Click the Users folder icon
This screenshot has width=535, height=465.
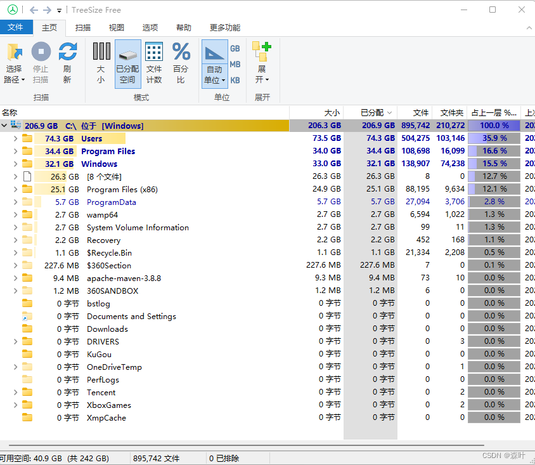27,138
